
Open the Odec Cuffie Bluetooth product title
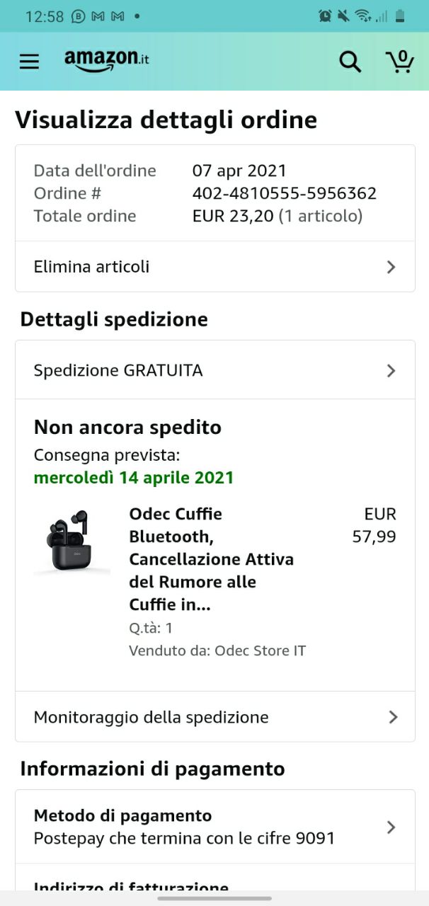click(x=211, y=559)
